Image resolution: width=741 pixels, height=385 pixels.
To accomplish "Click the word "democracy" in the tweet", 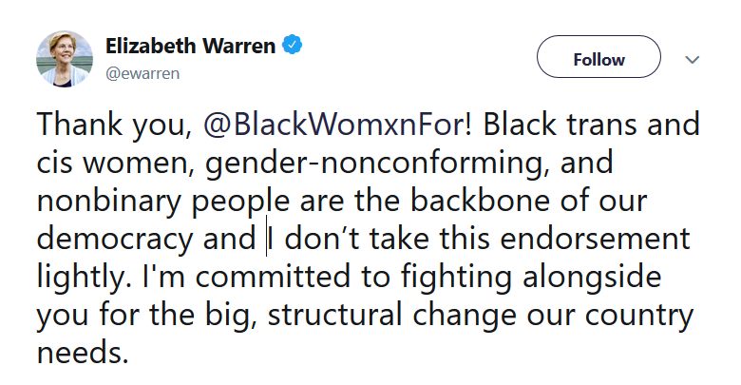I will [115, 240].
